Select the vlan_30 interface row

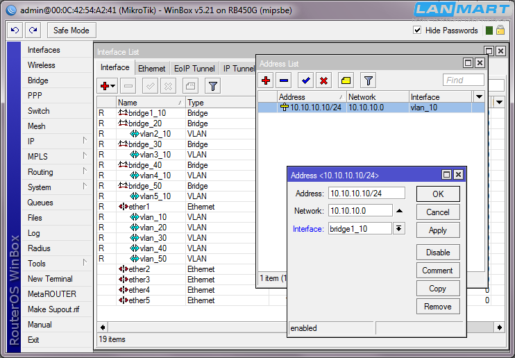pos(152,238)
